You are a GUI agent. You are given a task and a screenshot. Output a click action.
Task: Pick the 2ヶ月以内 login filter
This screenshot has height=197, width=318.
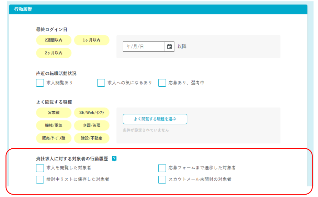54,53
